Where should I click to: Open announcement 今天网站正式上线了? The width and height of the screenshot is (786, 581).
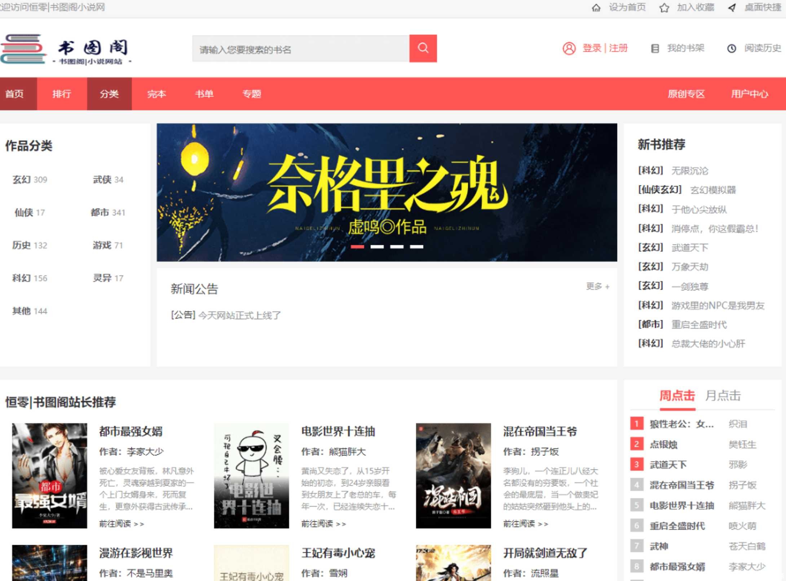pyautogui.click(x=239, y=315)
